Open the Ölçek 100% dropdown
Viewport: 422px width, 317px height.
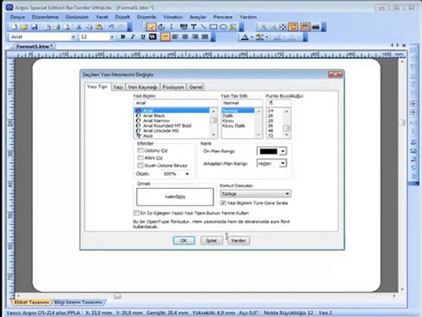187,174
